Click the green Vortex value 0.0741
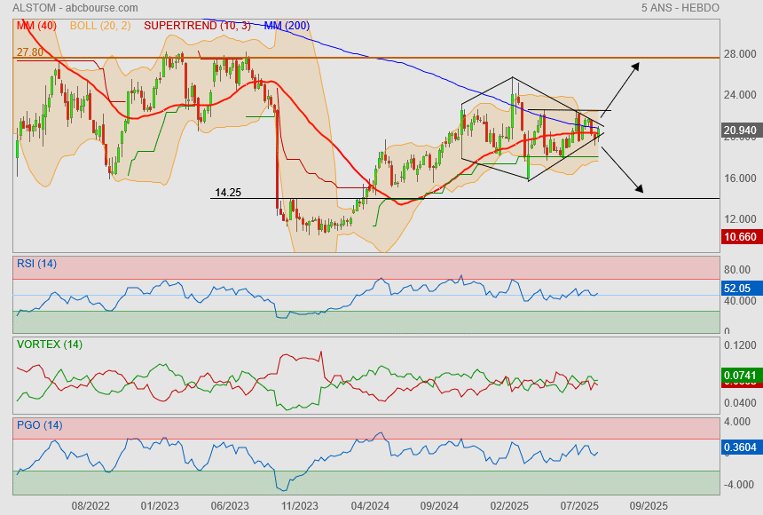 pyautogui.click(x=739, y=376)
